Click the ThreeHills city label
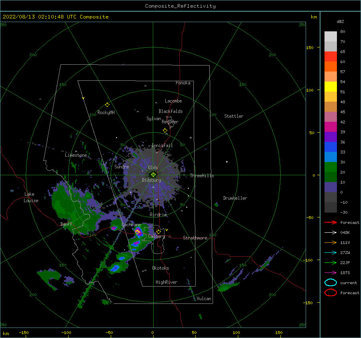The image size is (361, 338). click(202, 176)
